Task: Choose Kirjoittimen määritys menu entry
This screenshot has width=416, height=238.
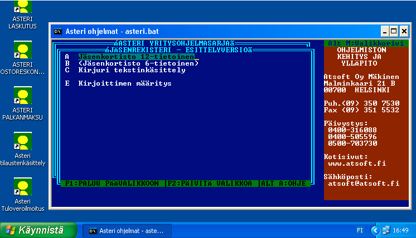Action: tap(125, 83)
